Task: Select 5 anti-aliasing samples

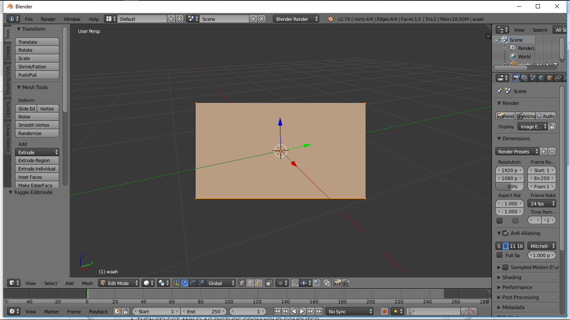Action: pyautogui.click(x=499, y=246)
